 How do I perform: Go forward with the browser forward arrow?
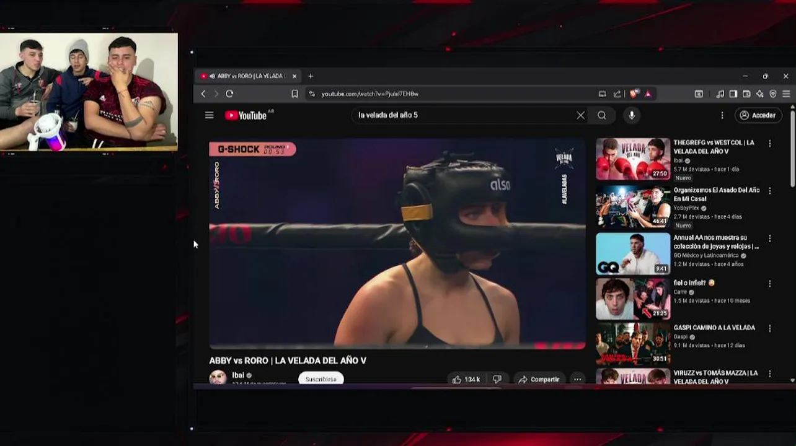[216, 94]
